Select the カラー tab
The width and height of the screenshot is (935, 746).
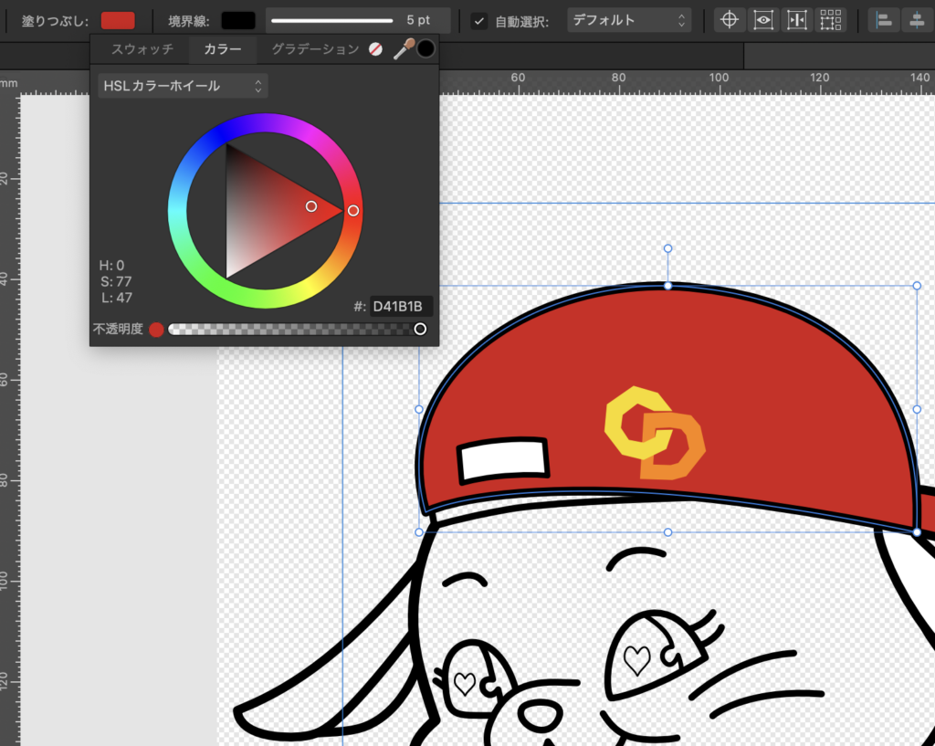pyautogui.click(x=223, y=49)
